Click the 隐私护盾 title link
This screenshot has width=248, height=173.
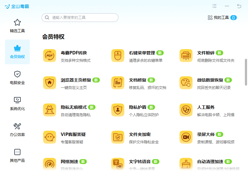[138, 107]
